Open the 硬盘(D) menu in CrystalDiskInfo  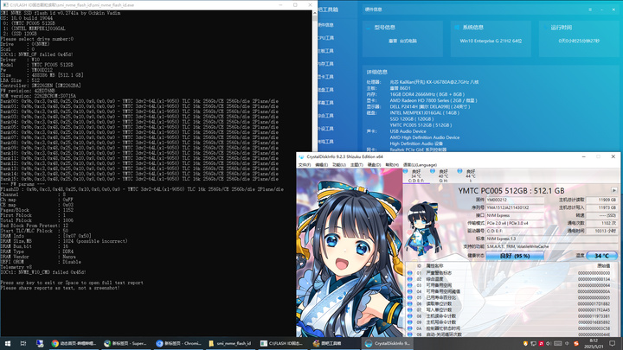374,165
